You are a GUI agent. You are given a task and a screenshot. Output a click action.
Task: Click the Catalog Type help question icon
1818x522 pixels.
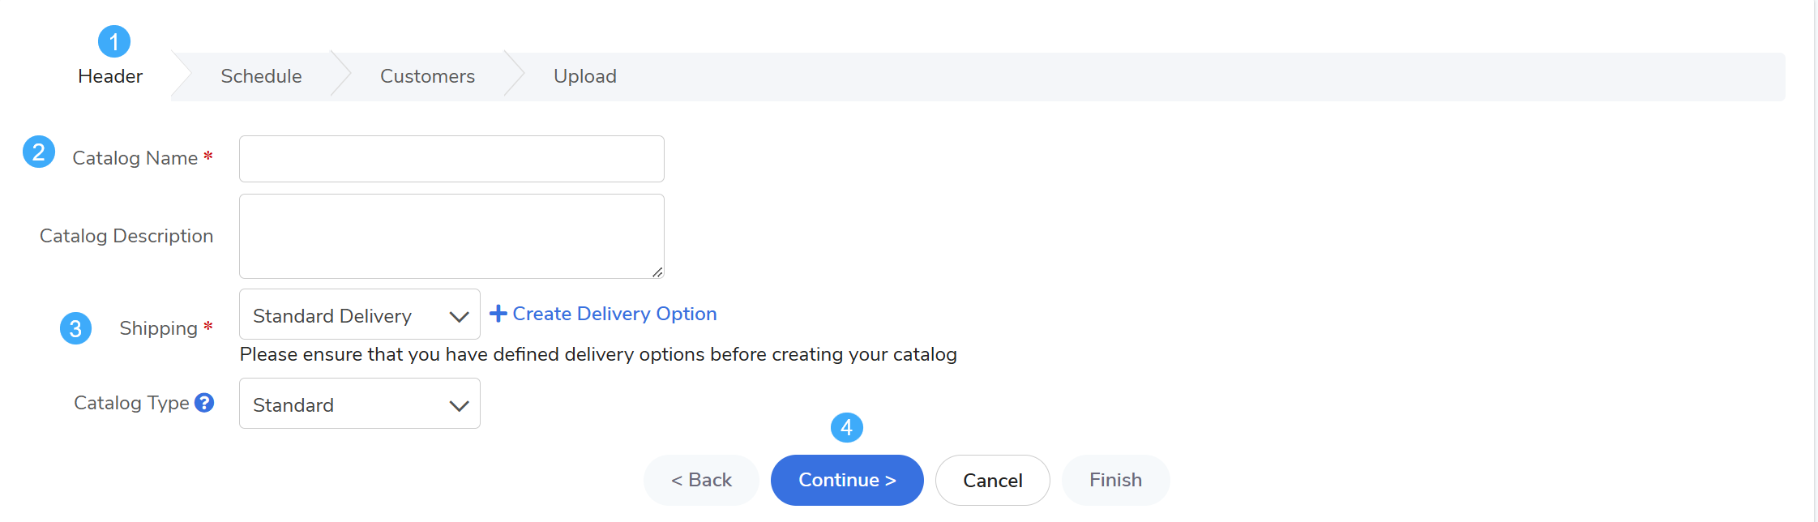204,403
